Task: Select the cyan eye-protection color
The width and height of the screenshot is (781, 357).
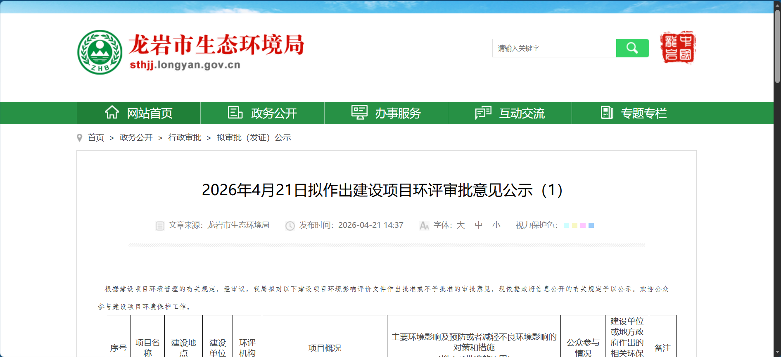Action: click(566, 225)
